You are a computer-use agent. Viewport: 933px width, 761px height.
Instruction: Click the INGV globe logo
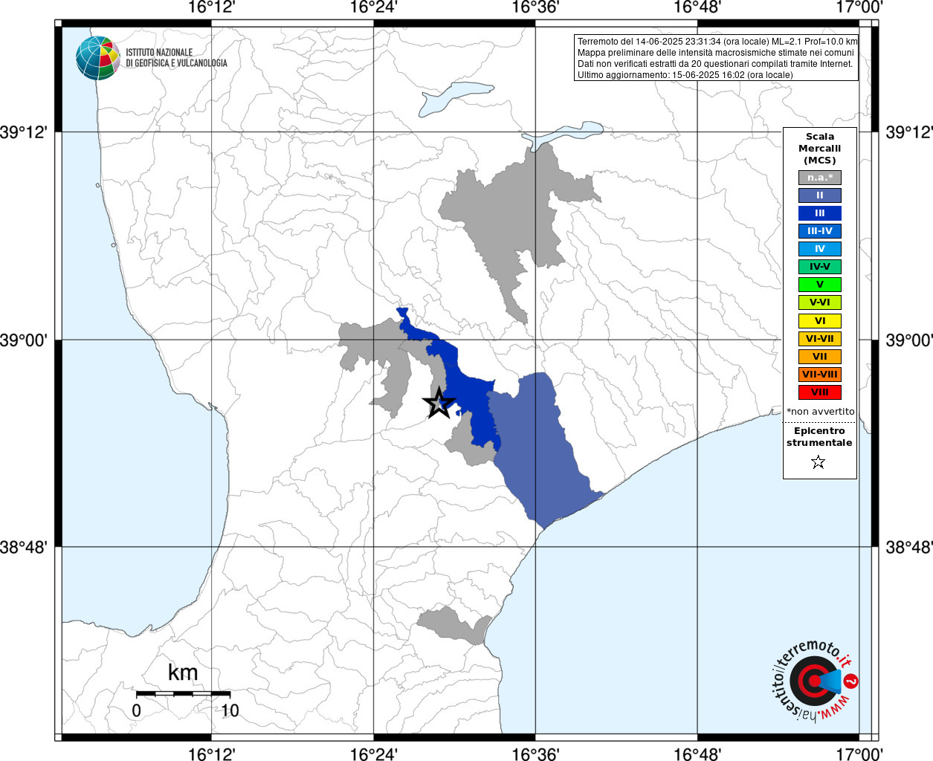pos(98,58)
